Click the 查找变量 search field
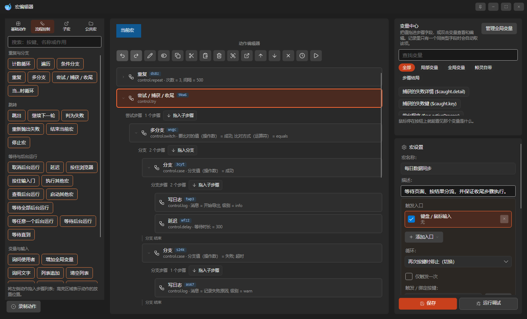This screenshot has width=527, height=319. pos(458,55)
